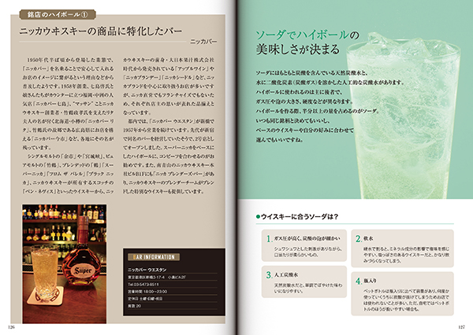
Task: Click the heading ニッカウヰスキーの商品に特化したバー
Action: coord(101,31)
